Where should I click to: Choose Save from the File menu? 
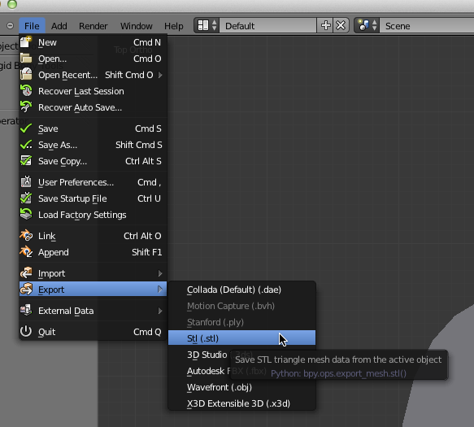[x=93, y=129]
